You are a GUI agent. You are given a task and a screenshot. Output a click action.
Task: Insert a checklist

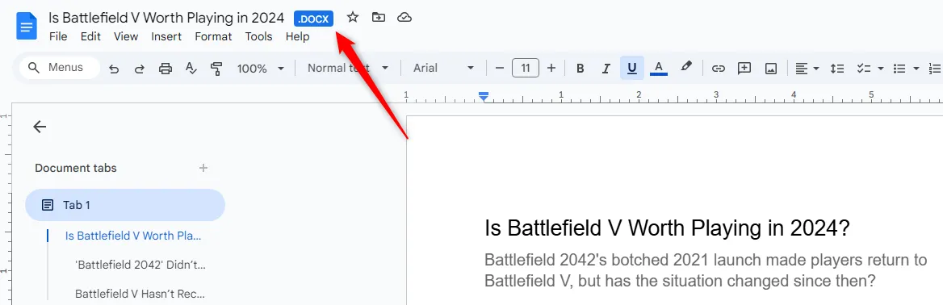864,69
